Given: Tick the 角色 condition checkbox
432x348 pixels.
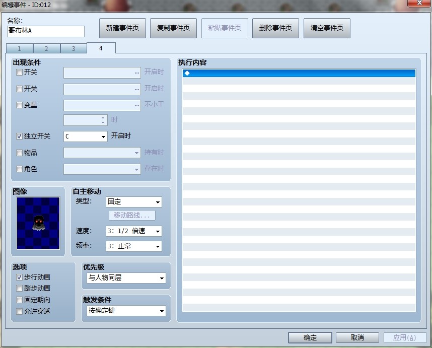Looking at the screenshot, I should click(19, 169).
